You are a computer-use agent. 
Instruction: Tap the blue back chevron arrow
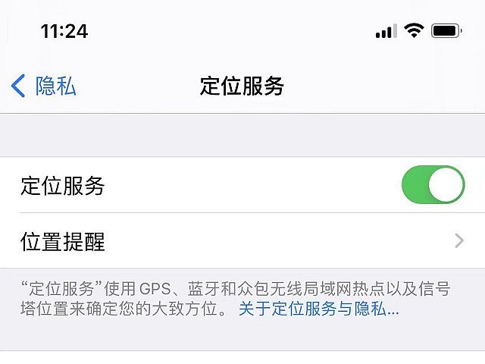[x=18, y=86]
